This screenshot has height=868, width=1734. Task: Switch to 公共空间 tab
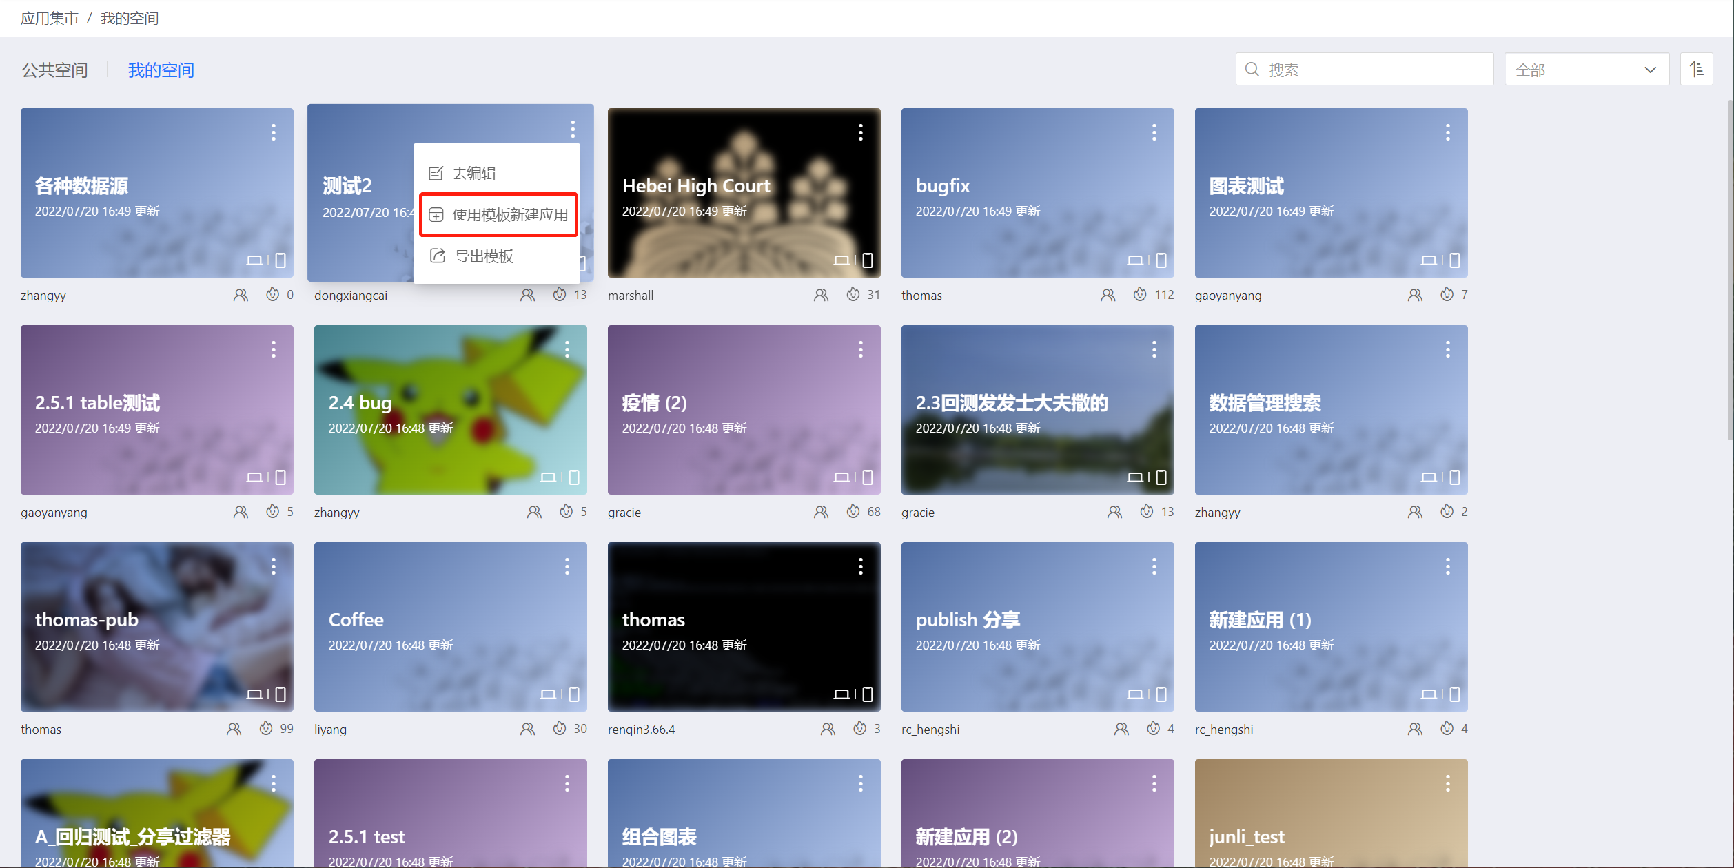click(x=54, y=70)
